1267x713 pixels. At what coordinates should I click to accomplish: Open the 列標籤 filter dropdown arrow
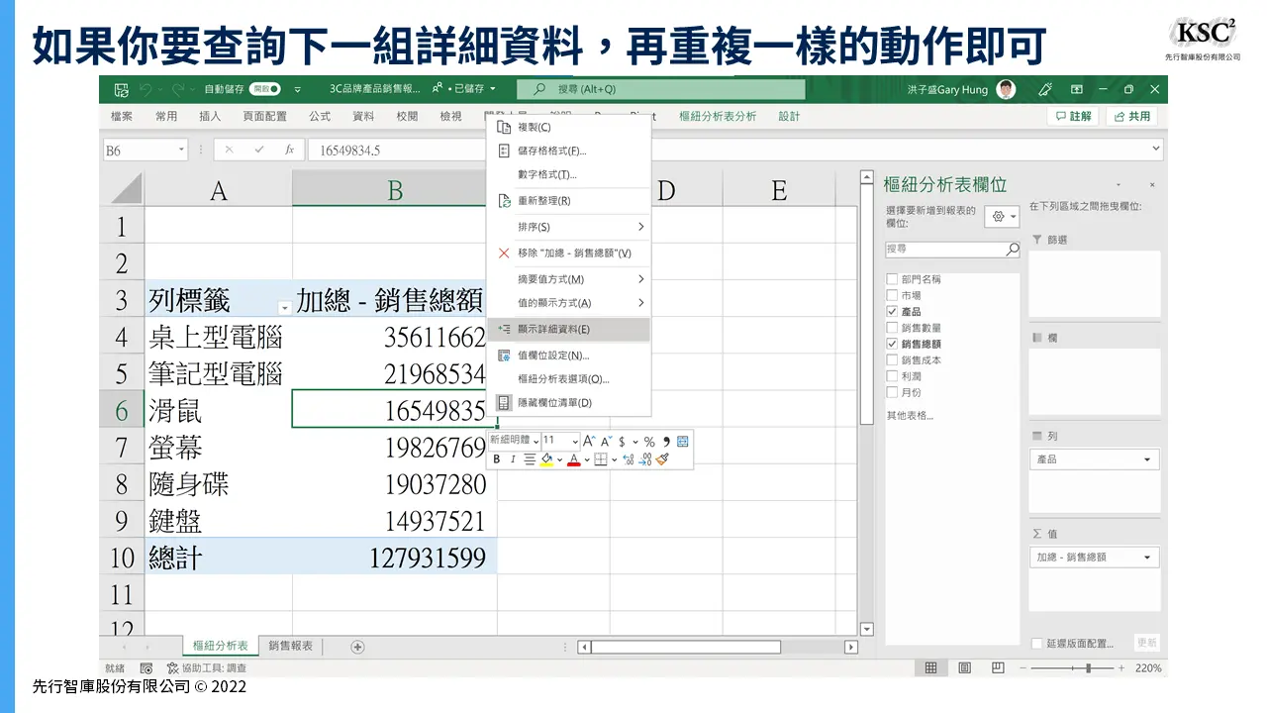pyautogui.click(x=285, y=308)
